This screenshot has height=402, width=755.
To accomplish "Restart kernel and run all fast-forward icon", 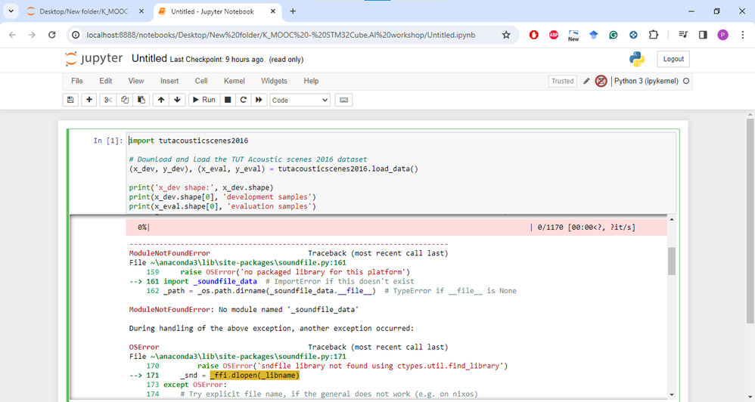I will (259, 100).
